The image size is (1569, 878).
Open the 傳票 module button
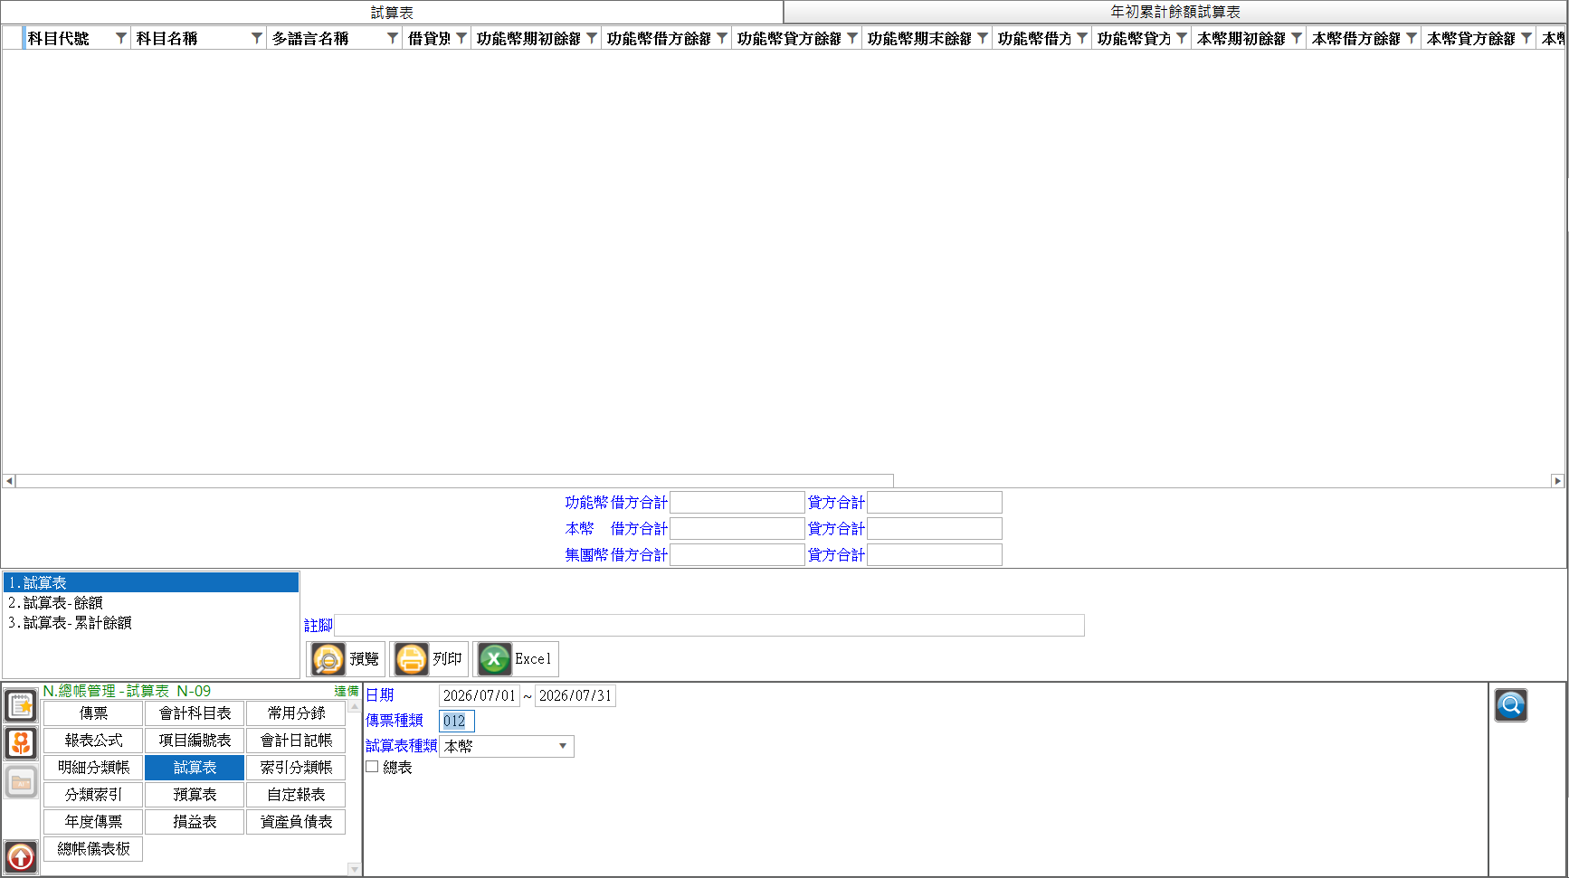(93, 713)
